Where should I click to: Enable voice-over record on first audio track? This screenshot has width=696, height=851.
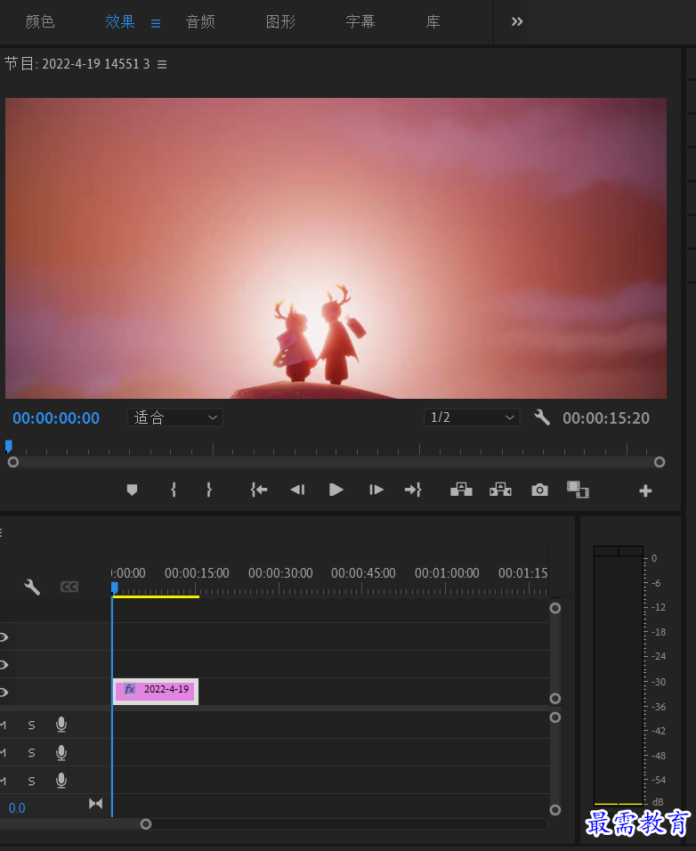pos(61,725)
